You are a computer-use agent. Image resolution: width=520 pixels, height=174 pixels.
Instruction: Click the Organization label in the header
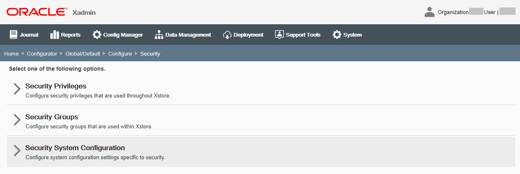pyautogui.click(x=453, y=12)
